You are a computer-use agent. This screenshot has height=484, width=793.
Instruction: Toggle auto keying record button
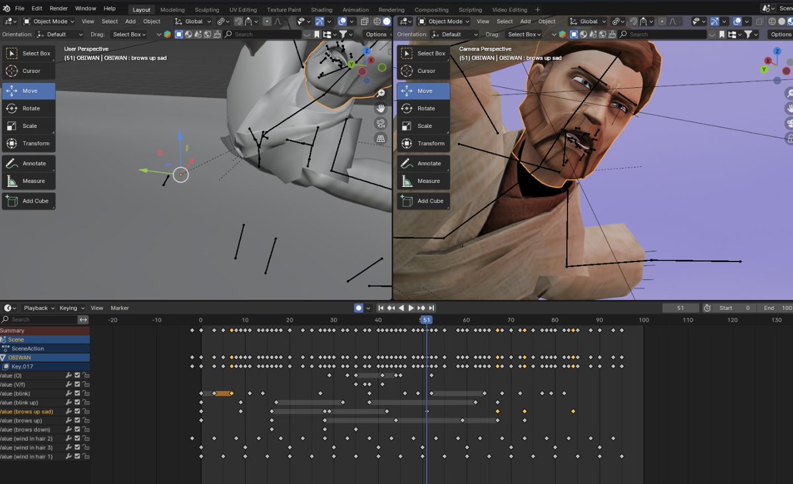359,308
